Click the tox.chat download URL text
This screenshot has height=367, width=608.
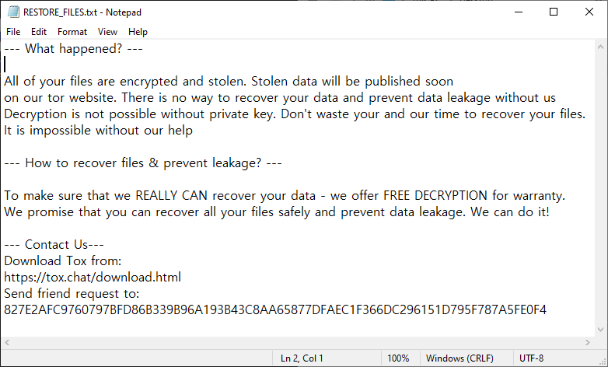[x=93, y=278]
